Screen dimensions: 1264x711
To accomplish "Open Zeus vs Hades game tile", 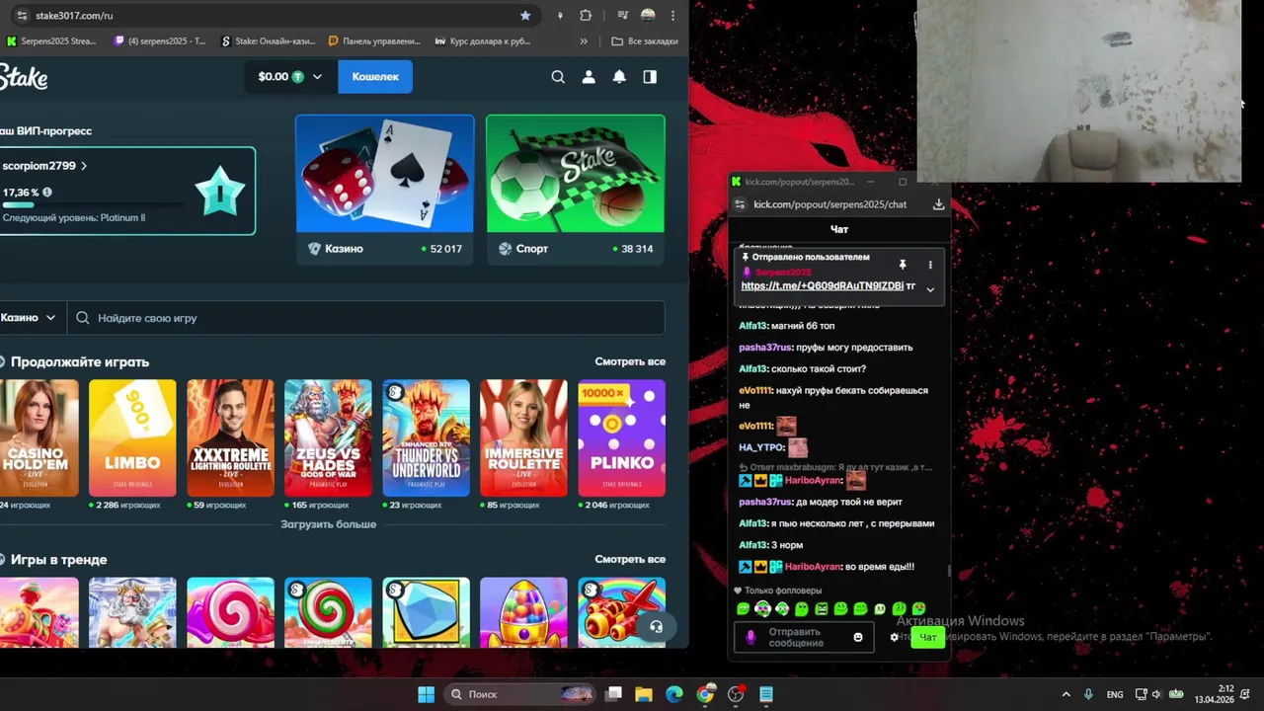I will pos(328,437).
